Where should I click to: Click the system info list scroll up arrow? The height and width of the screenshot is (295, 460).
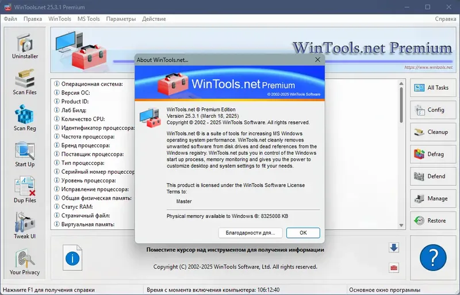click(x=401, y=83)
